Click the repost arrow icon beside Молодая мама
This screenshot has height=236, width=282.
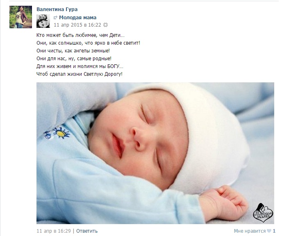pos(55,18)
